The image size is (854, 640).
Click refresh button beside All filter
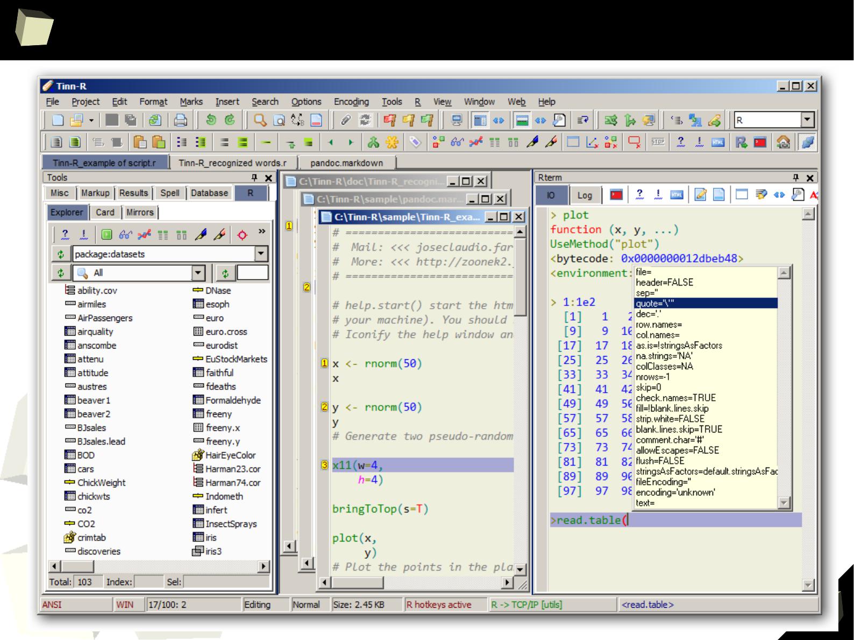61,273
